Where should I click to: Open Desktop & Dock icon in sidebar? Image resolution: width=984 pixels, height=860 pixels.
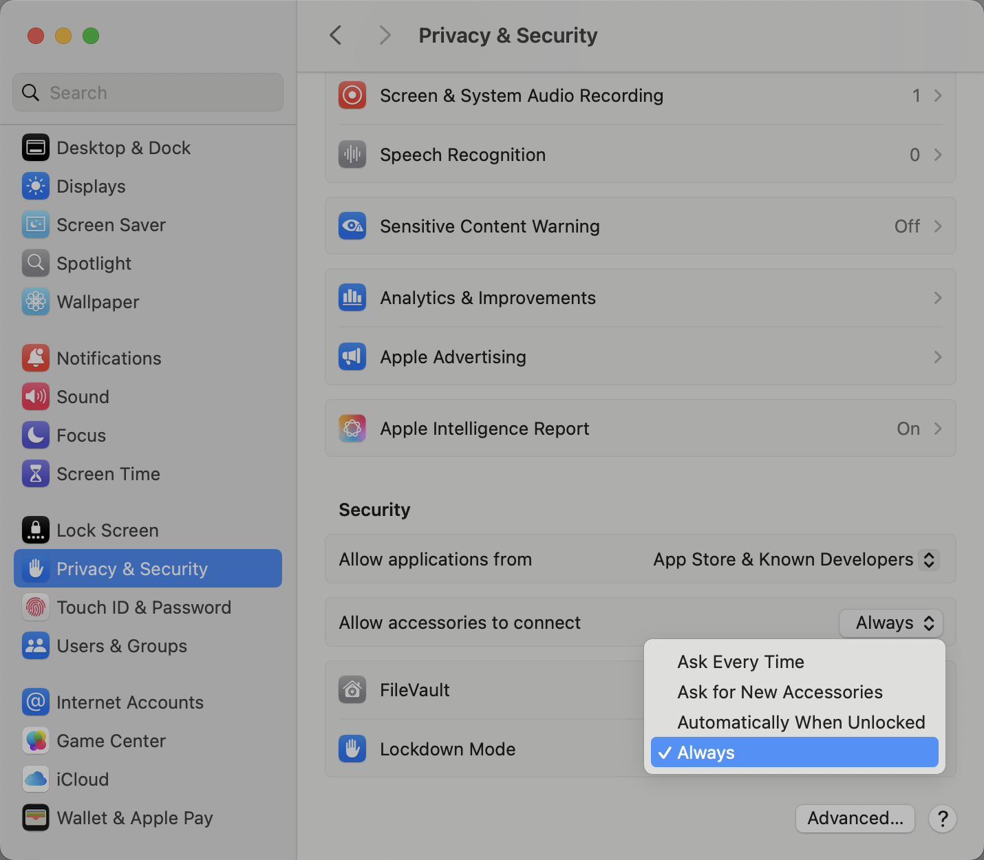click(x=36, y=148)
